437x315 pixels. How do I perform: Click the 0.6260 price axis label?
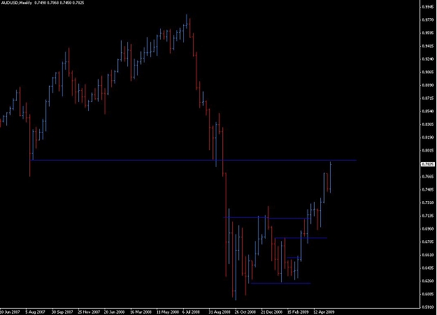(x=428, y=281)
